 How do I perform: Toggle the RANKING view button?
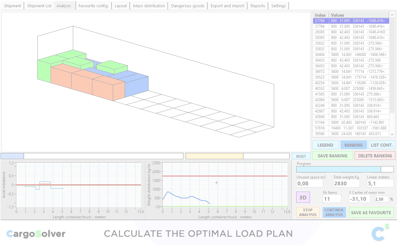coord(353,145)
